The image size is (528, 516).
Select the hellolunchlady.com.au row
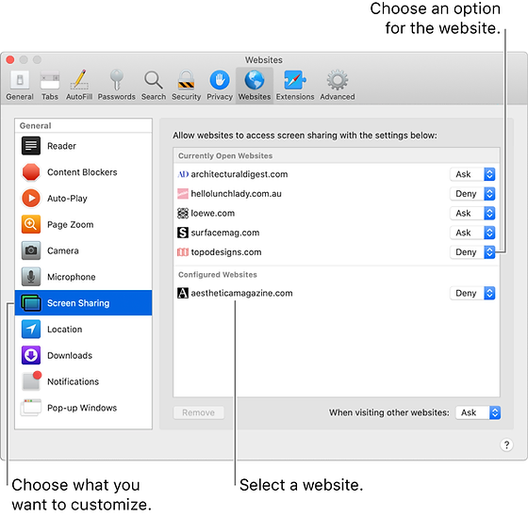337,194
